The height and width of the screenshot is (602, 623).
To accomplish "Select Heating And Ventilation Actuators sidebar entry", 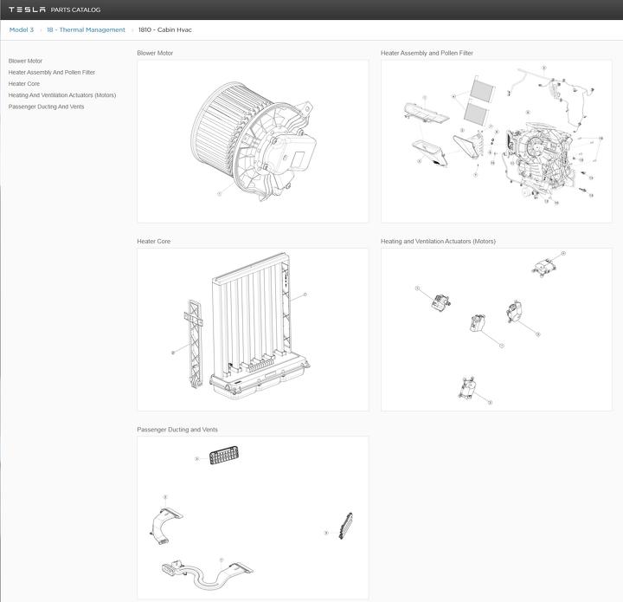I will pyautogui.click(x=61, y=94).
